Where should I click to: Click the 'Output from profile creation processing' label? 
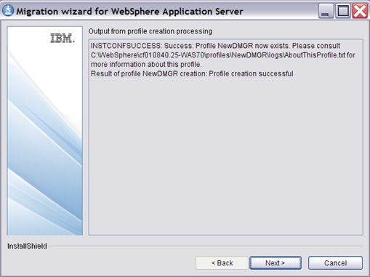[x=150, y=31]
